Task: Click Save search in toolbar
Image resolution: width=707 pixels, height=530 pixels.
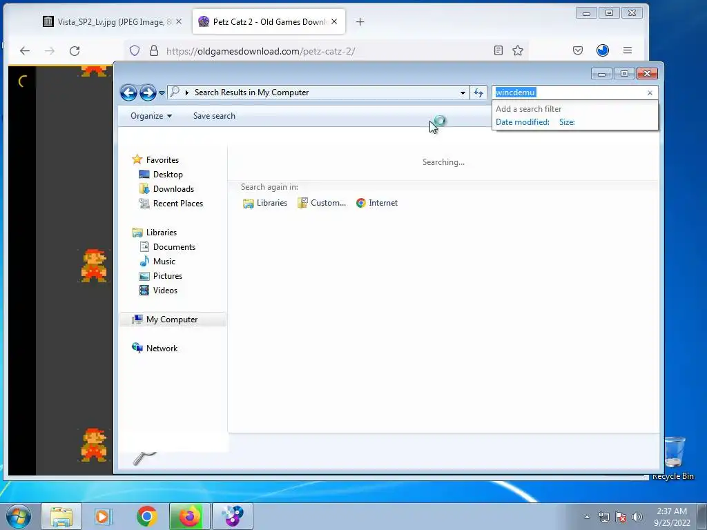Action: point(214,116)
